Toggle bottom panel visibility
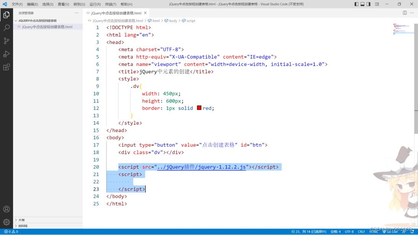418x235 pixels. click(x=363, y=4)
